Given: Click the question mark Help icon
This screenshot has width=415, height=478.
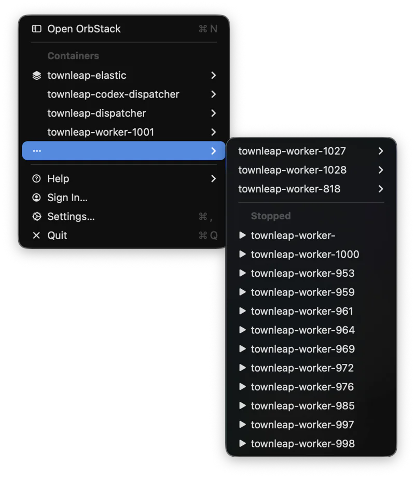Looking at the screenshot, I should (x=37, y=179).
